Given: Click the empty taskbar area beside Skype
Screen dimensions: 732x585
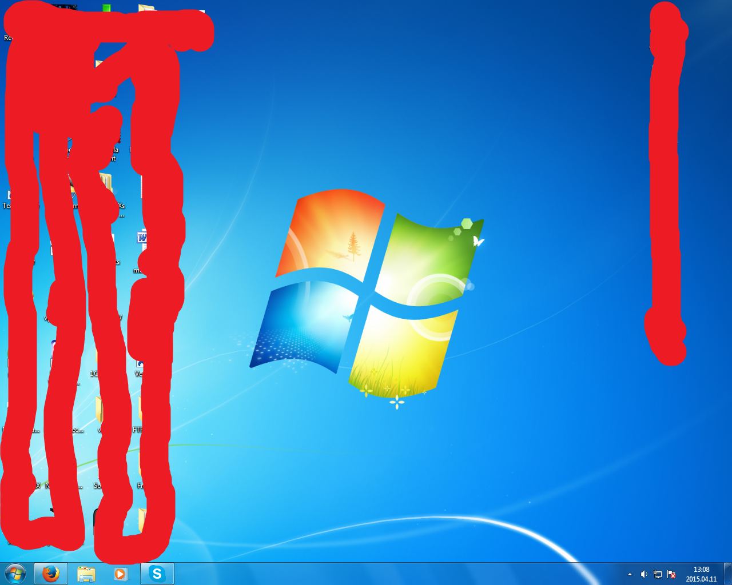Looking at the screenshot, I should pyautogui.click(x=395, y=574).
